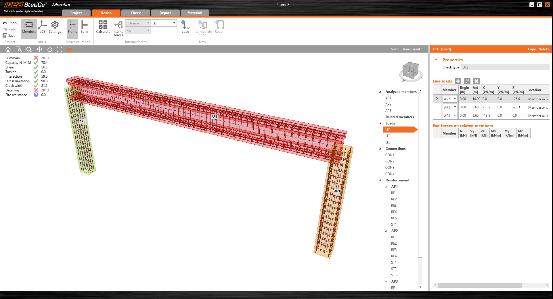Click the Z value -26.0 cell
The image size is (553, 299).
tap(518, 99)
